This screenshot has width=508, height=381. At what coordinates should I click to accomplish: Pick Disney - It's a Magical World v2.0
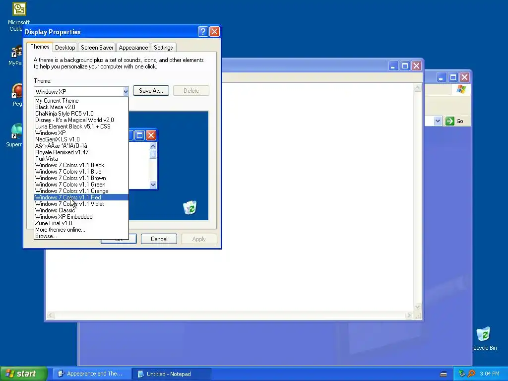pos(81,120)
